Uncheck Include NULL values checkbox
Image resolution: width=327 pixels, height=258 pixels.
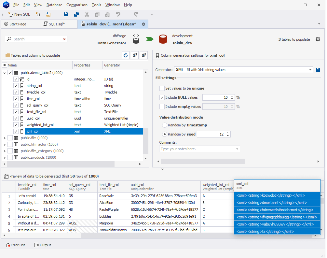(162, 97)
